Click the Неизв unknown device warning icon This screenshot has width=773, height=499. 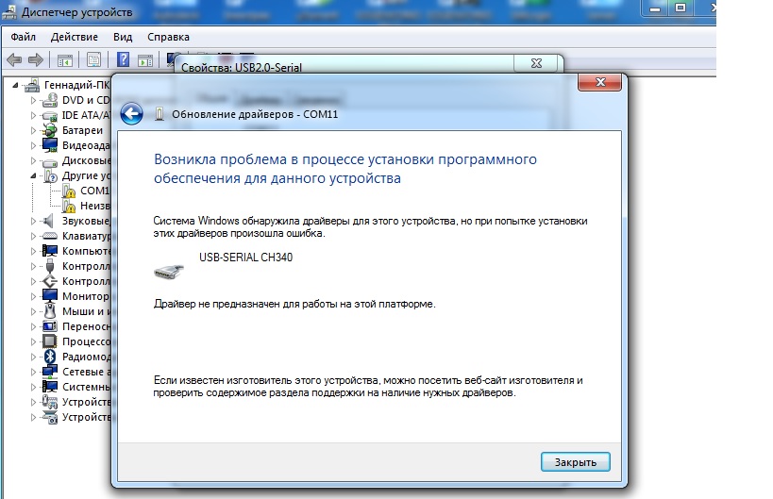[x=69, y=206]
